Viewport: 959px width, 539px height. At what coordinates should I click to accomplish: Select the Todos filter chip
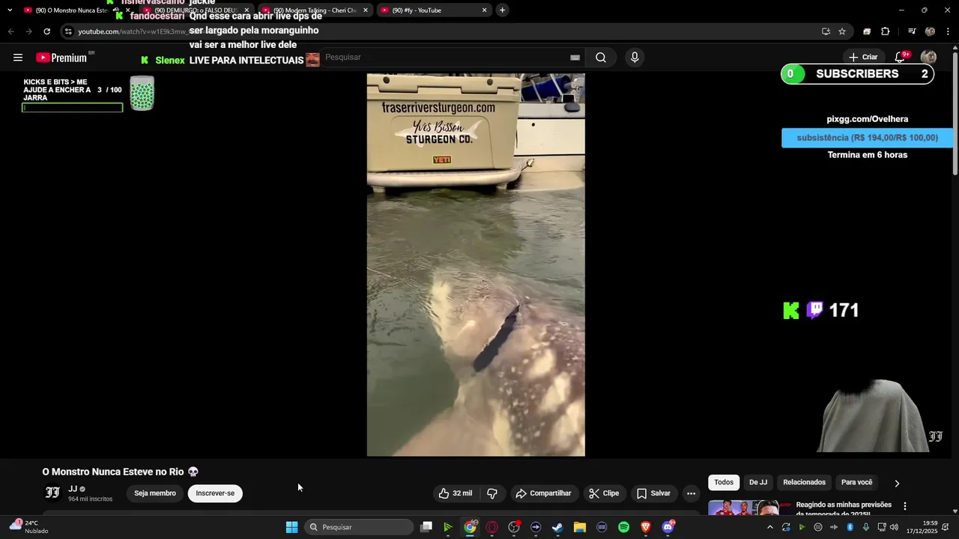coord(724,483)
